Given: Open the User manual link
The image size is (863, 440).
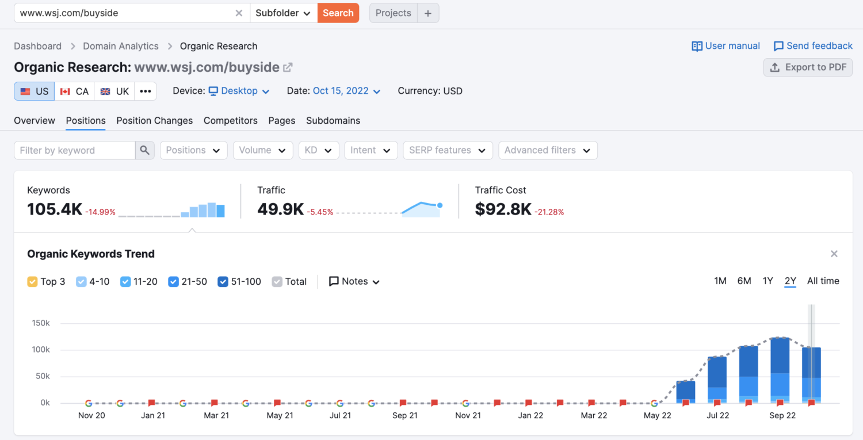Looking at the screenshot, I should point(725,46).
